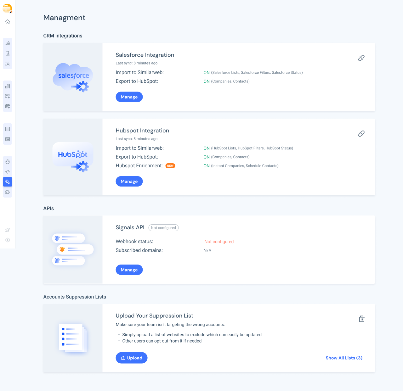
Task: Click the red 'Not configured' webhook status
Action: click(219, 242)
